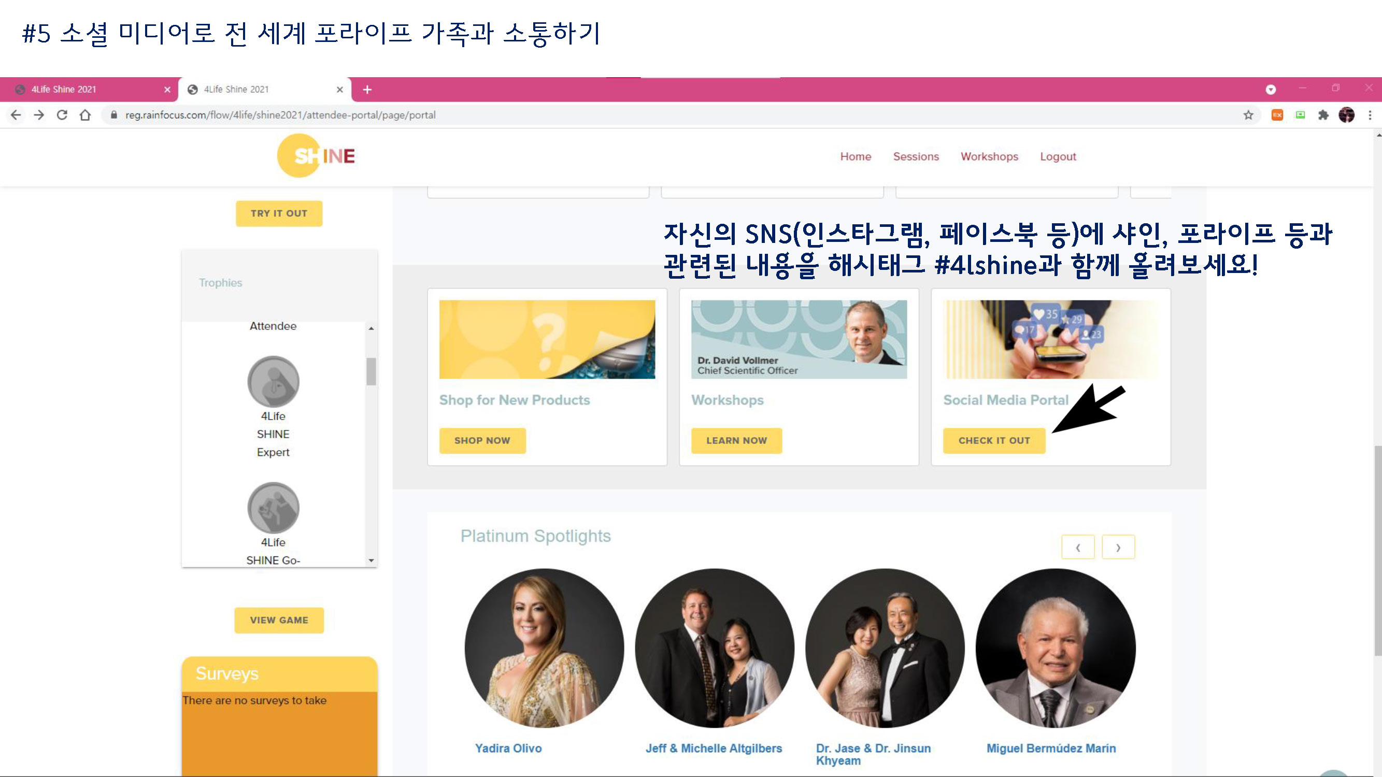The image size is (1382, 777).
Task: Click the TRY IT OUT button
Action: (279, 213)
